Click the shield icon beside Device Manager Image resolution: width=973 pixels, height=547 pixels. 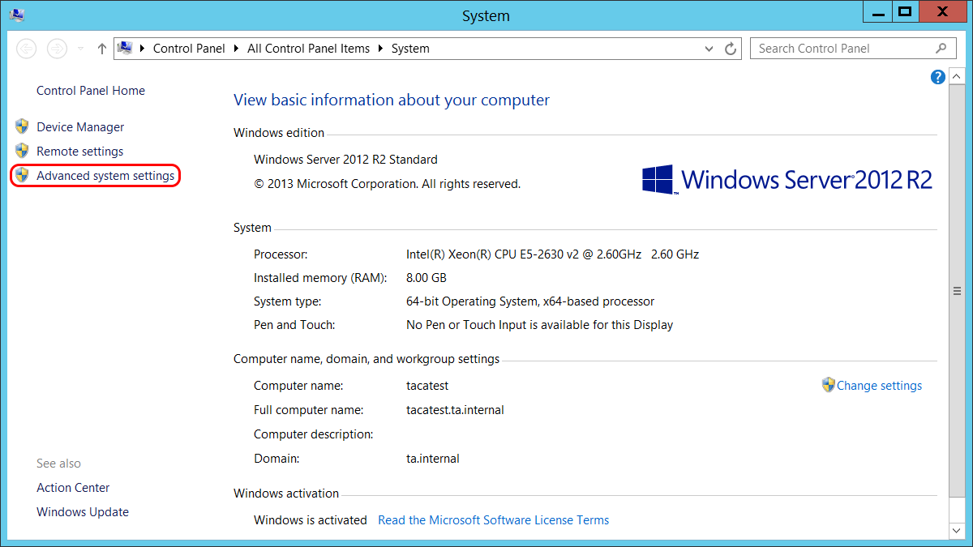[22, 127]
